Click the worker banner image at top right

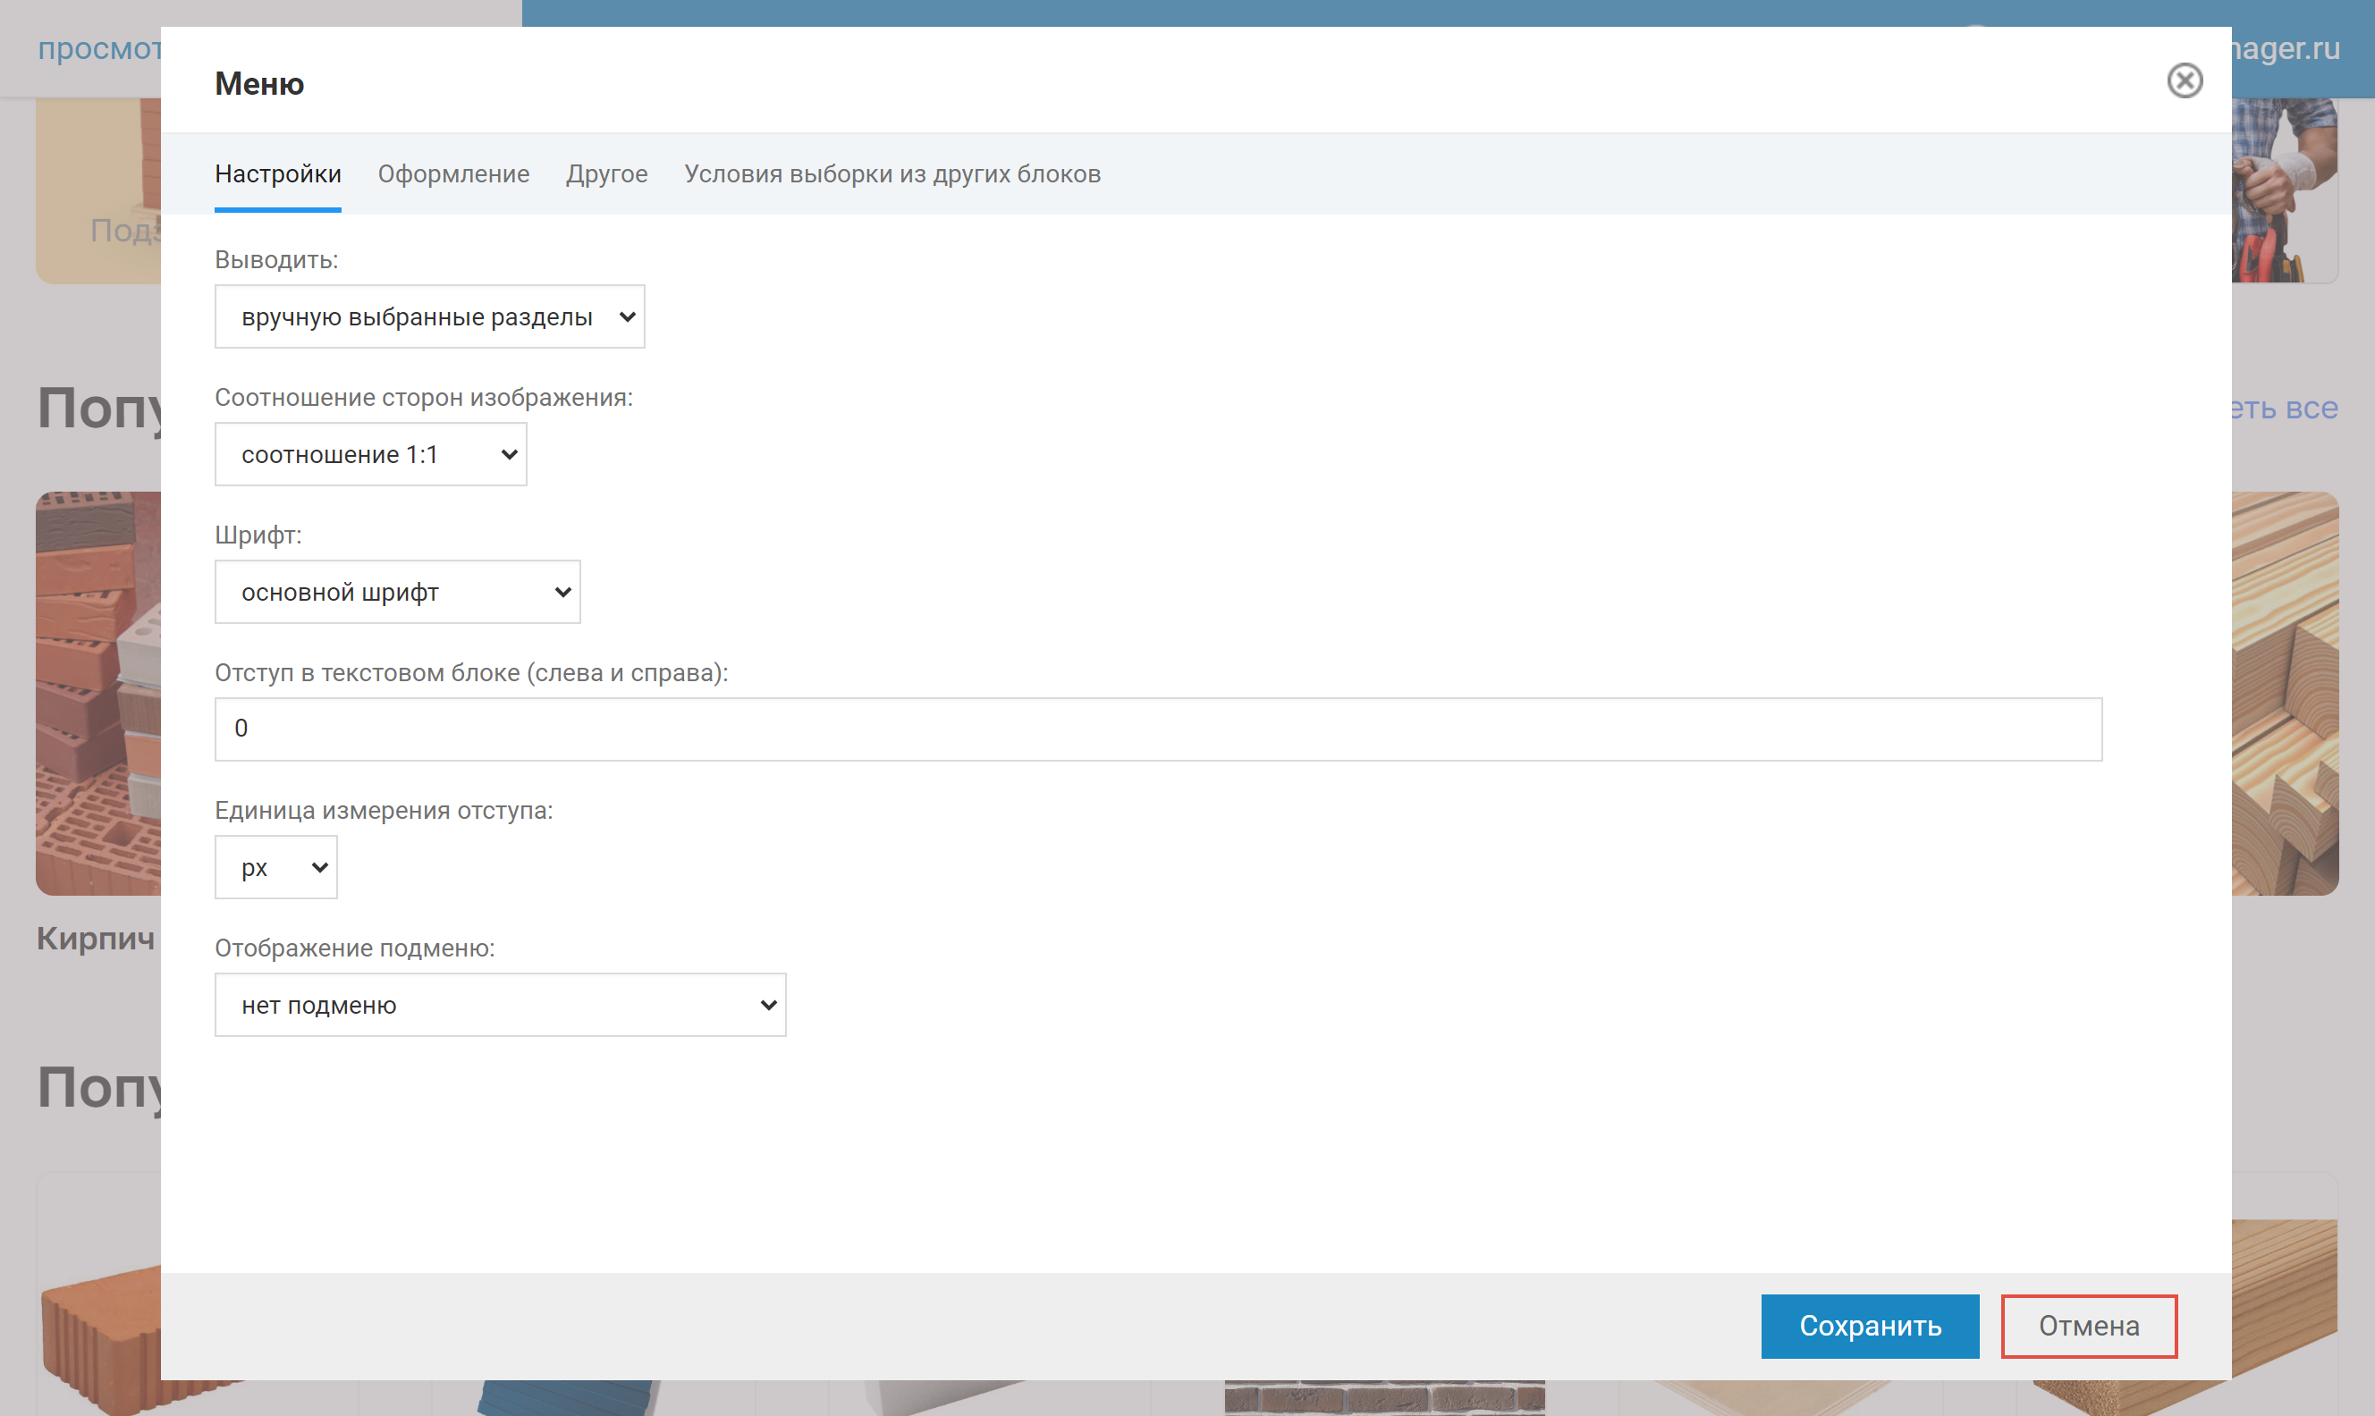[2285, 190]
